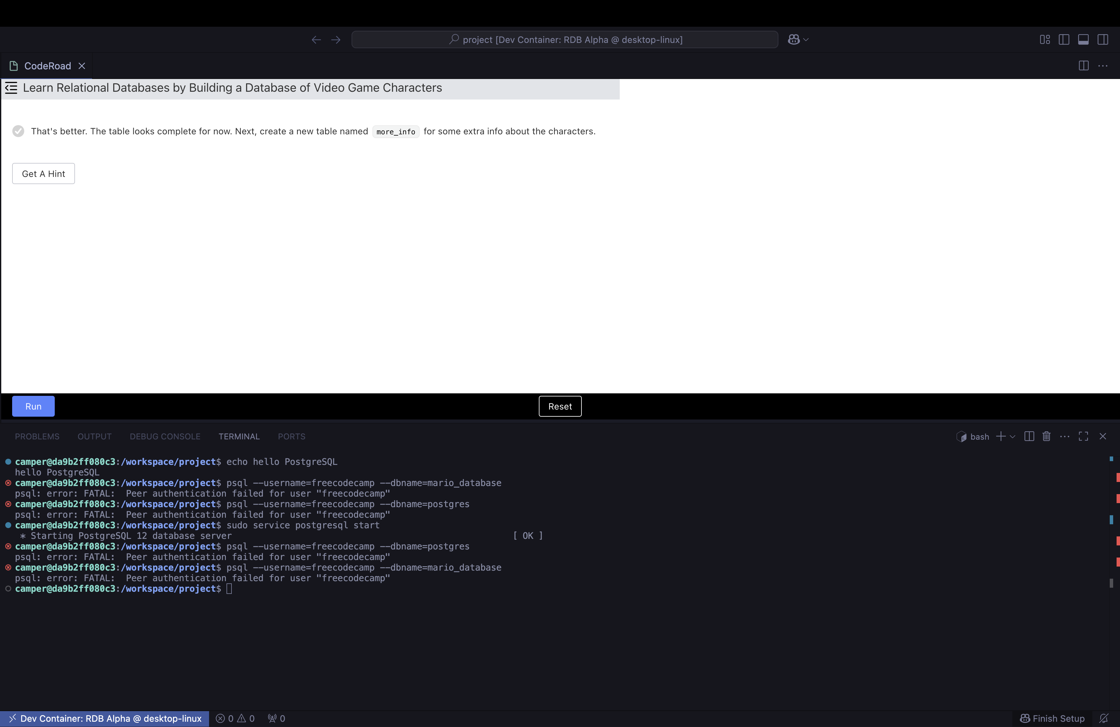Image resolution: width=1120 pixels, height=727 pixels.
Task: Click notifications bell in status bar
Action: (1104, 718)
